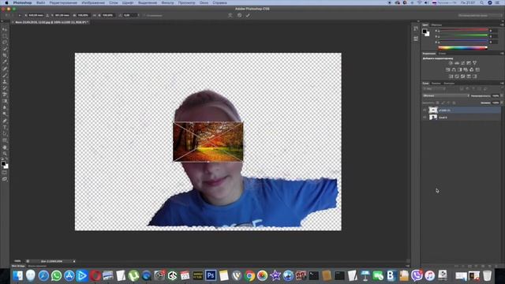This screenshot has width=505, height=284.
Task: Add a Curves adjustment
Action: [463, 63]
